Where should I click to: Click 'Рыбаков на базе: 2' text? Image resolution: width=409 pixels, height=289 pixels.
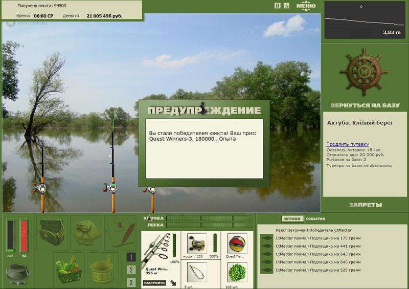point(346,160)
